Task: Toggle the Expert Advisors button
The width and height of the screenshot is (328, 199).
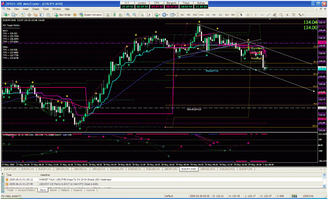Action: 90,15
